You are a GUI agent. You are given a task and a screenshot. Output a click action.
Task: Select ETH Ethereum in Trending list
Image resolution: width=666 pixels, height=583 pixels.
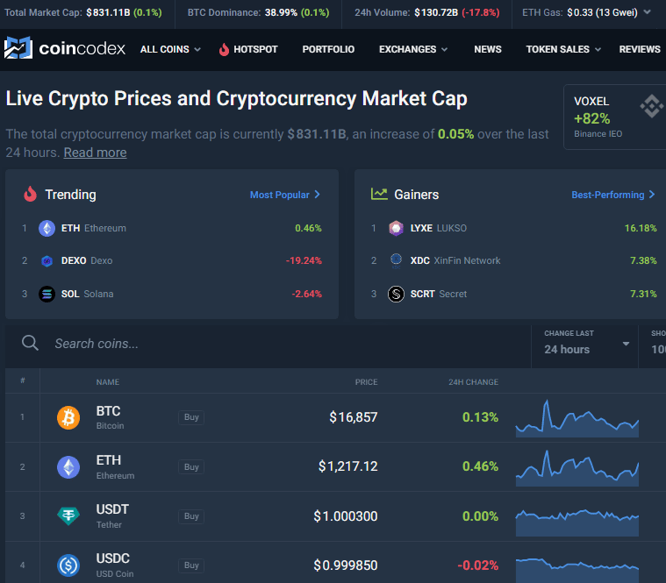(172, 228)
